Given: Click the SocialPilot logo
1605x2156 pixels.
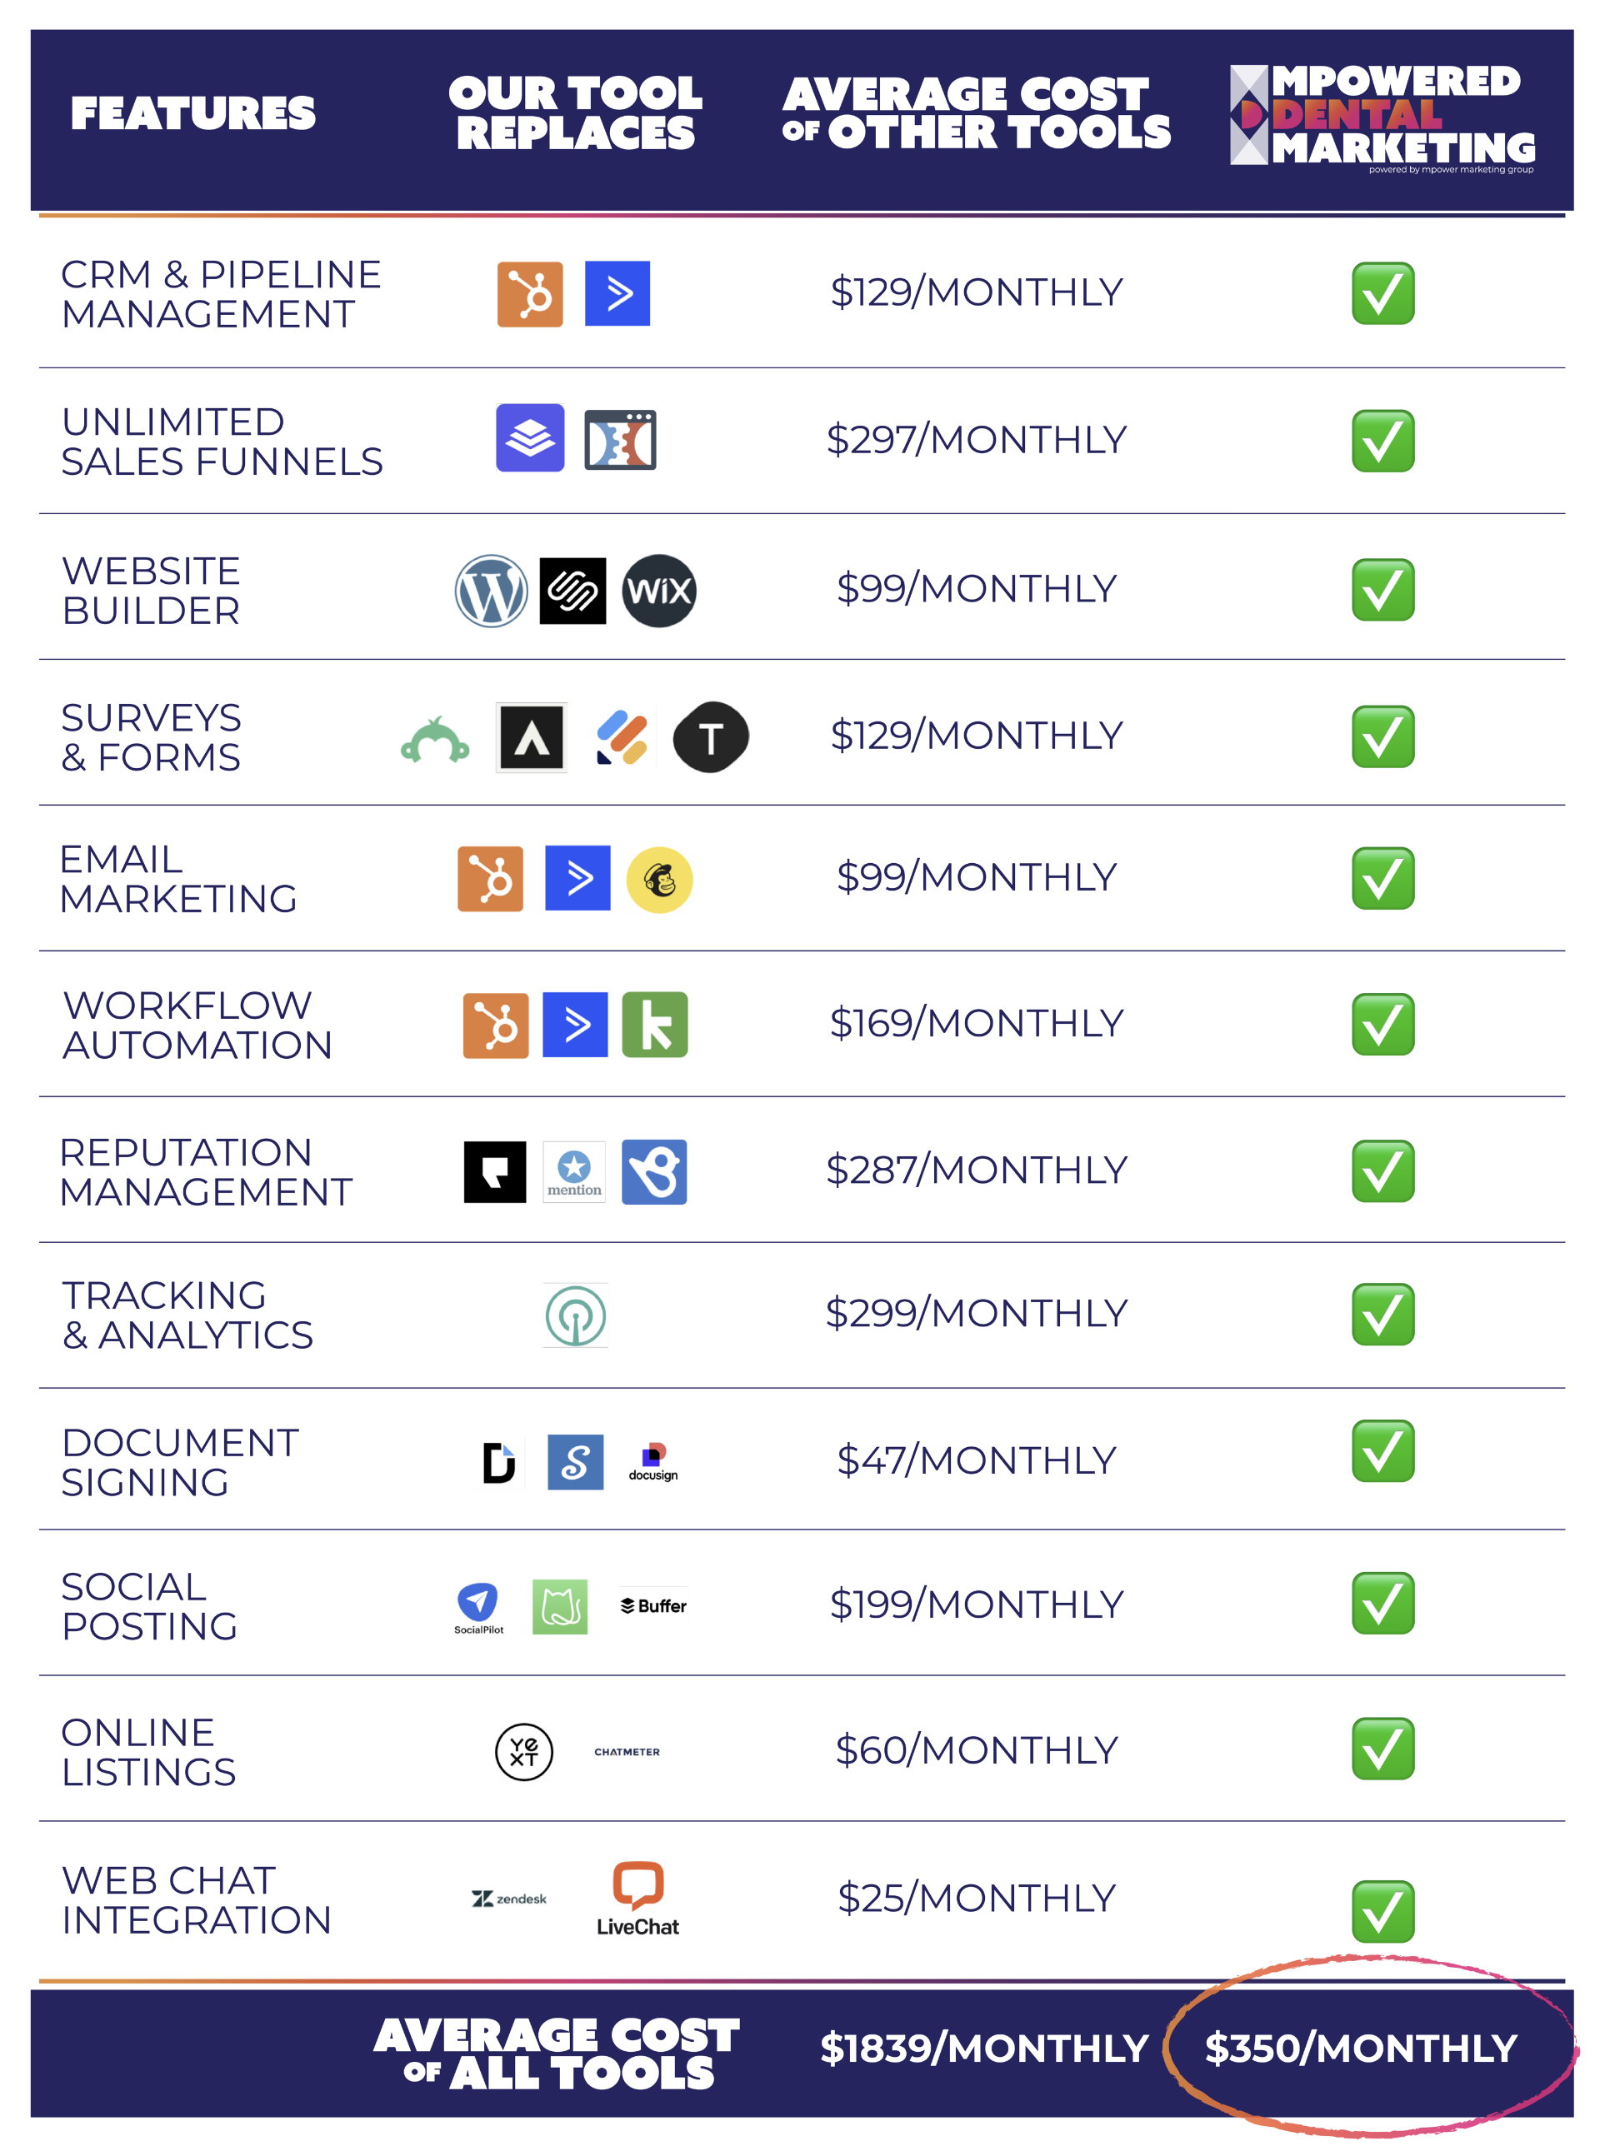Looking at the screenshot, I should (x=478, y=1609).
